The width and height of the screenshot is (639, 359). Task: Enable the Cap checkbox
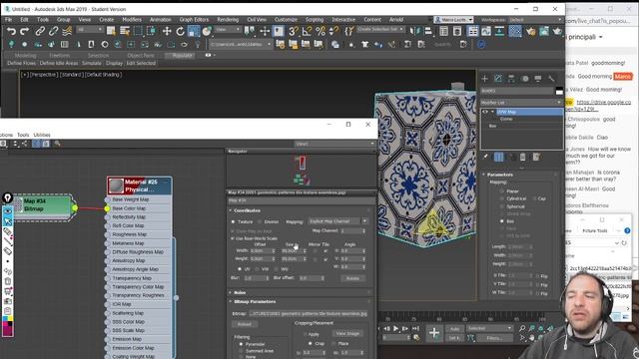click(534, 198)
